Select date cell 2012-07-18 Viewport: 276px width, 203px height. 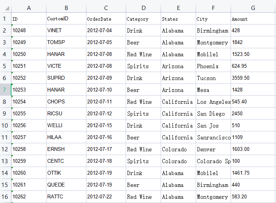[x=106, y=161]
